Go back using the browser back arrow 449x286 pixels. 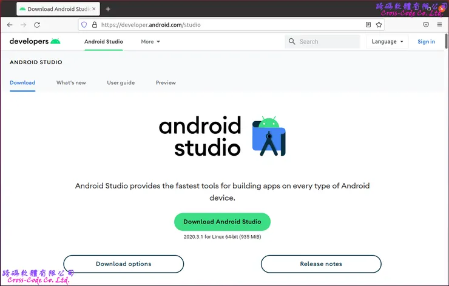[10, 25]
